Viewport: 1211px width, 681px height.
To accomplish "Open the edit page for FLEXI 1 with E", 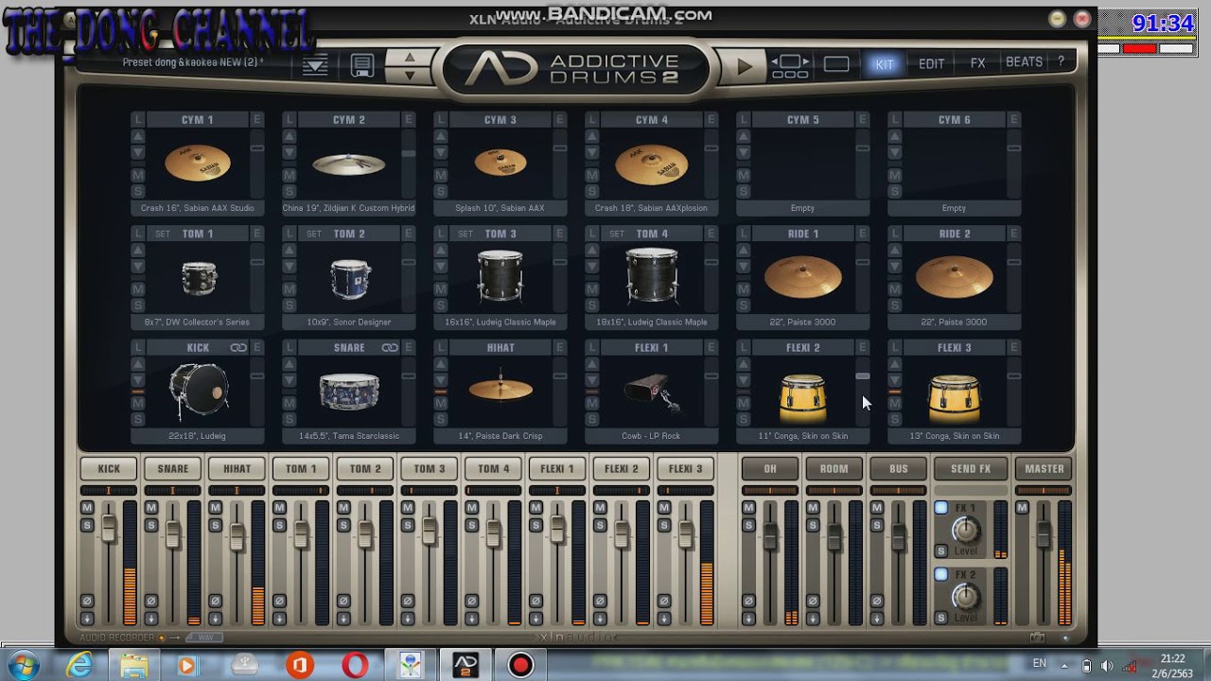I will point(711,347).
